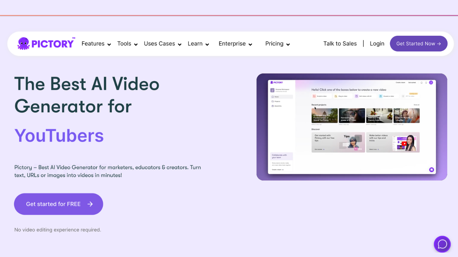Viewport: 458px width, 257px height.
Task: Open the French Cooking project thumbnail
Action: (379, 116)
